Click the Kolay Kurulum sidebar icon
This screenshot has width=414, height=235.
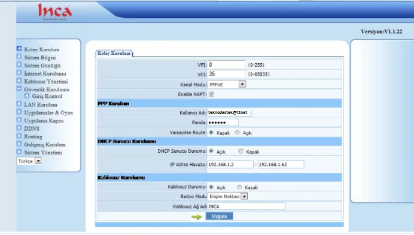point(19,48)
